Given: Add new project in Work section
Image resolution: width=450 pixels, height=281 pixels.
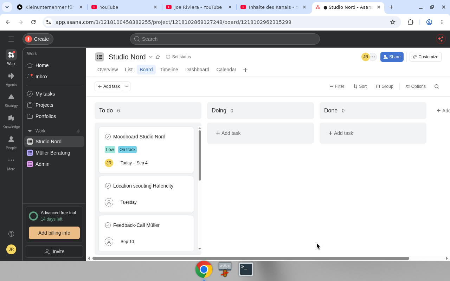Looking at the screenshot, I should pos(78,131).
